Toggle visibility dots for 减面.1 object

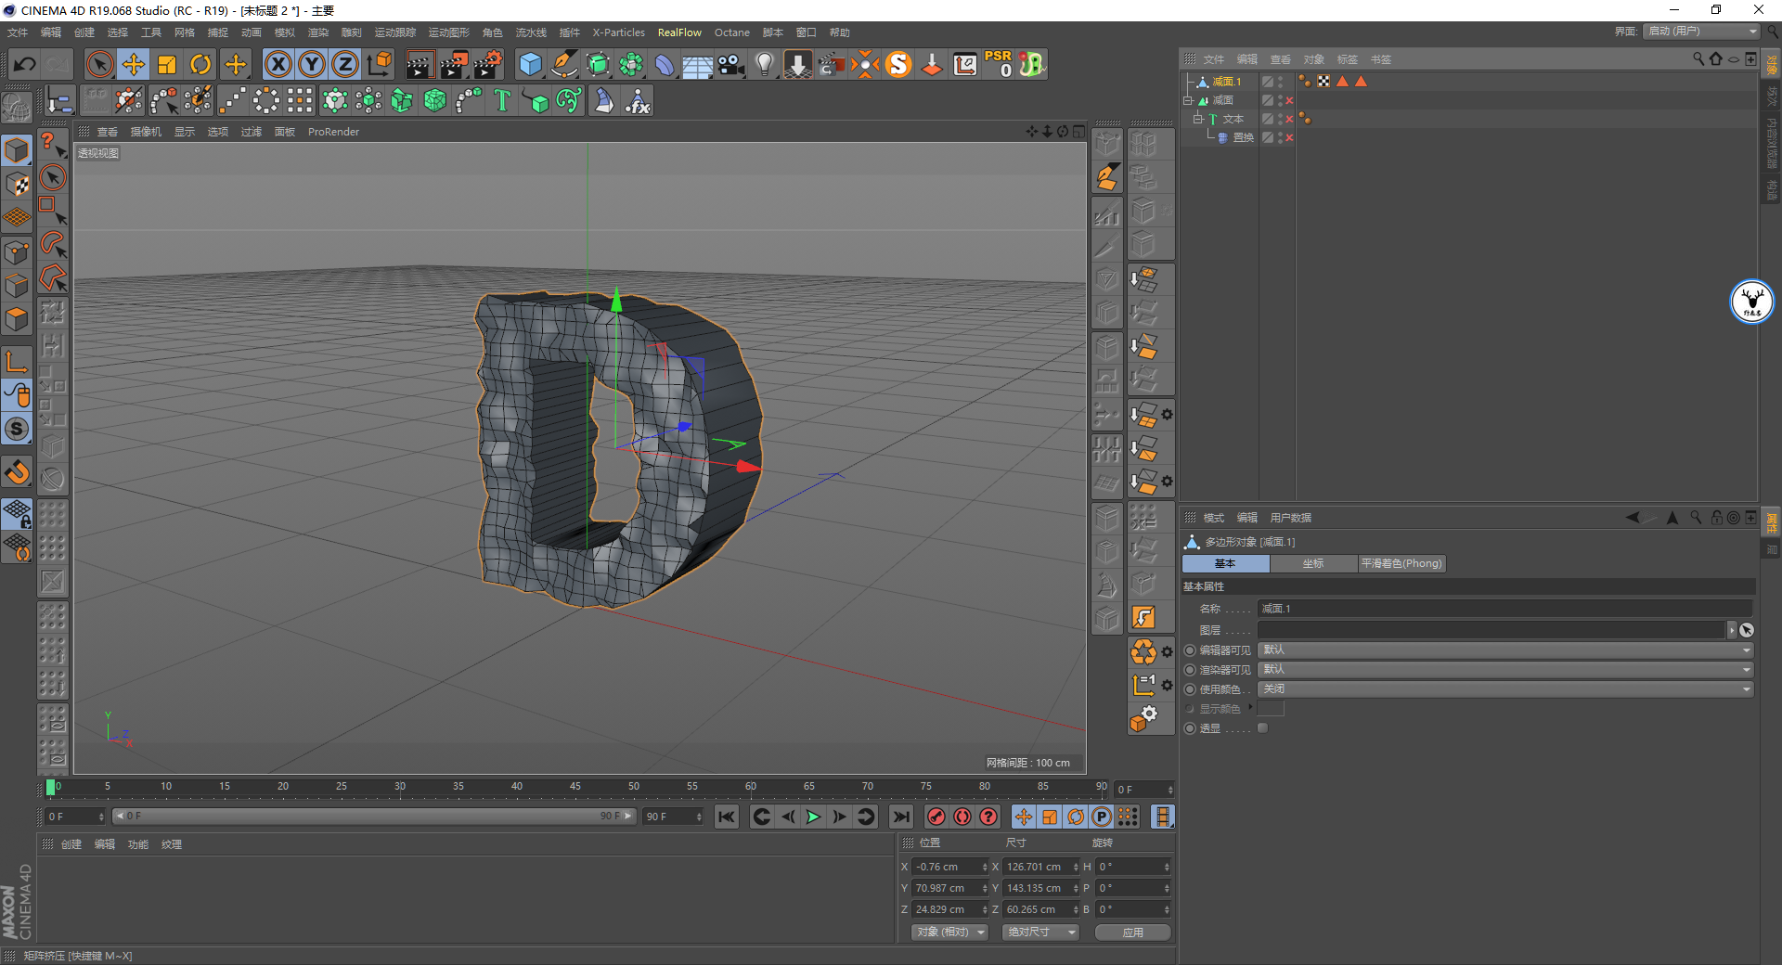click(x=1281, y=82)
